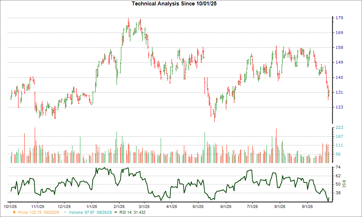Click the 11/1/25 date label
This screenshot has width=362, height=217.
tap(38, 207)
